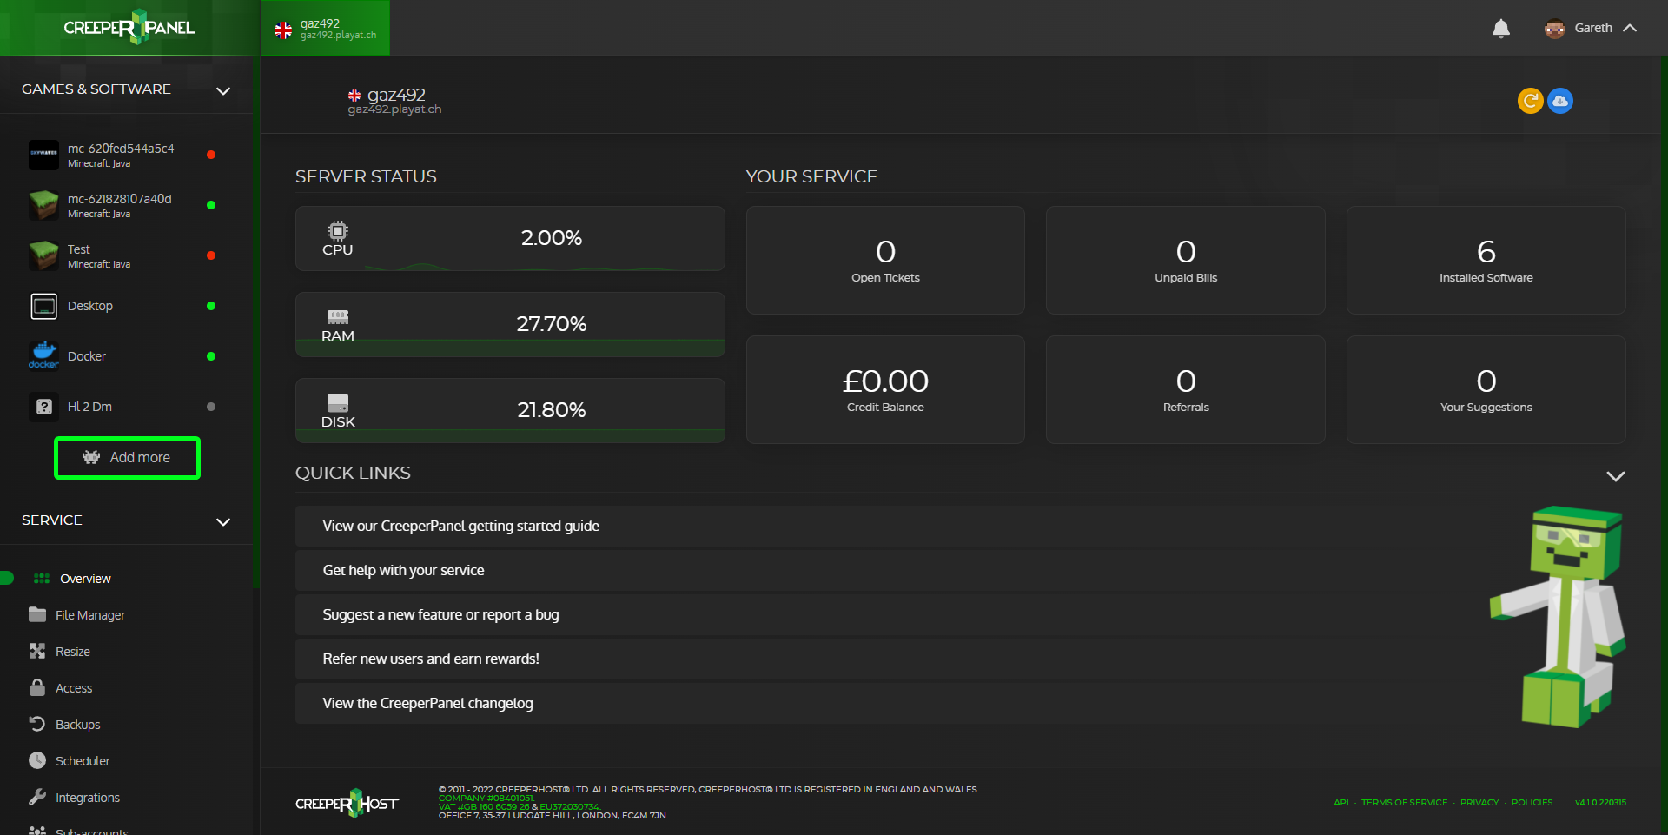Collapse the Quick Links section

click(x=1615, y=476)
